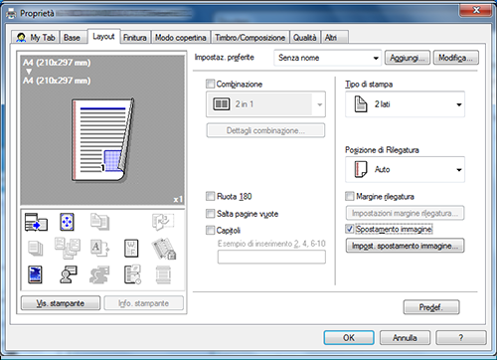
Task: Click the blue picture page icon
Action: tap(35, 274)
